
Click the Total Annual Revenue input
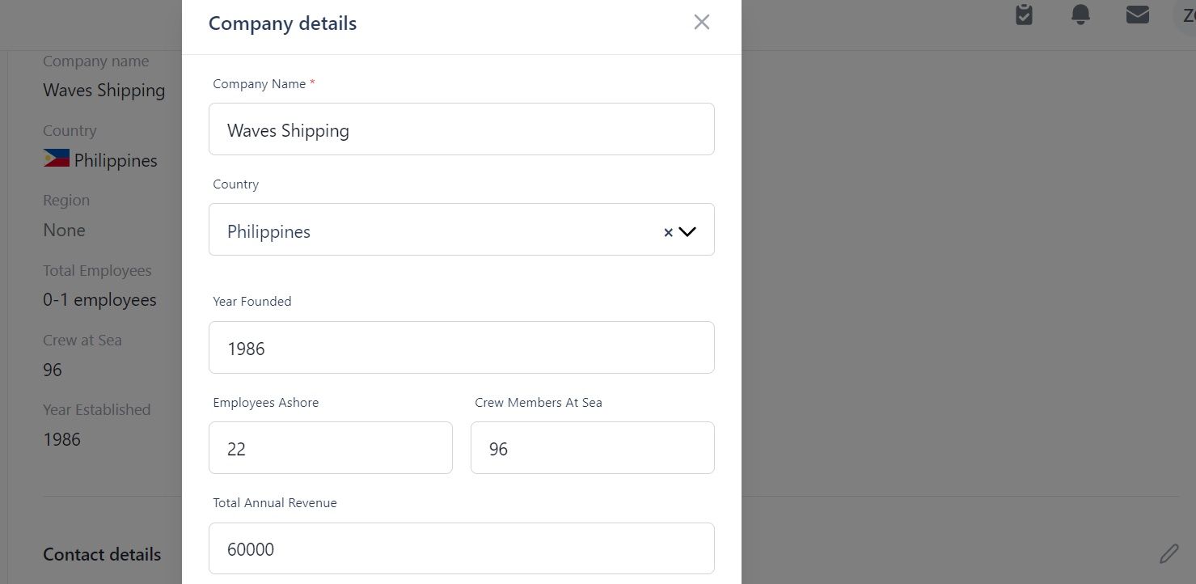pyautogui.click(x=461, y=548)
